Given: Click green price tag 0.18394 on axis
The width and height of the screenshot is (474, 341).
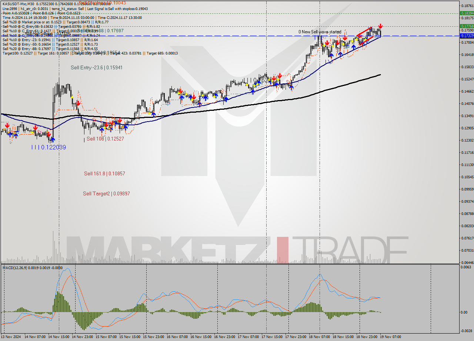Looking at the screenshot, I should point(466,13).
